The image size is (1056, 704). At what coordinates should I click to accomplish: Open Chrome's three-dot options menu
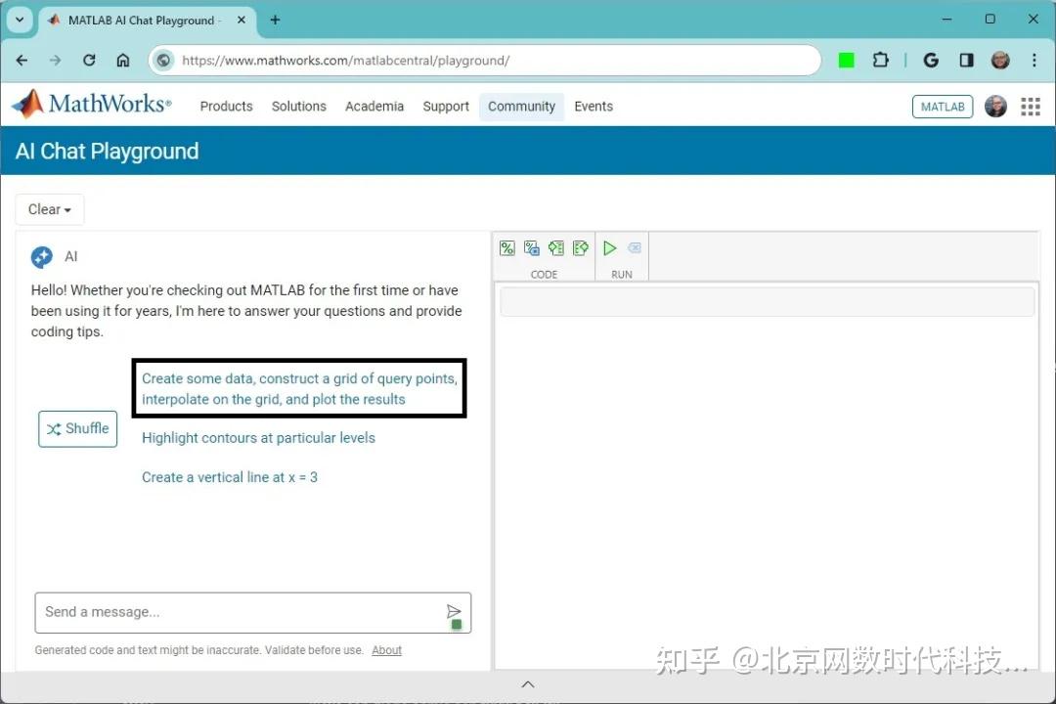[x=1034, y=60]
